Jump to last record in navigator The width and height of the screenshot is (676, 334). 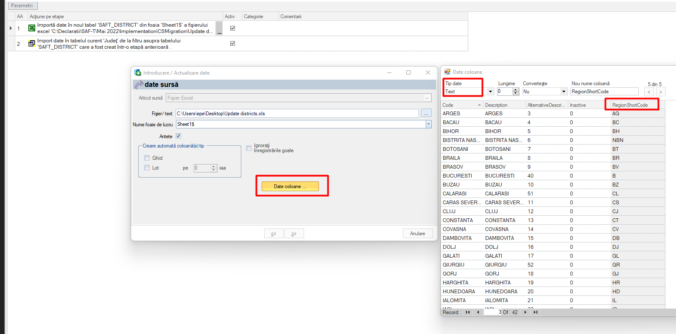click(x=536, y=312)
